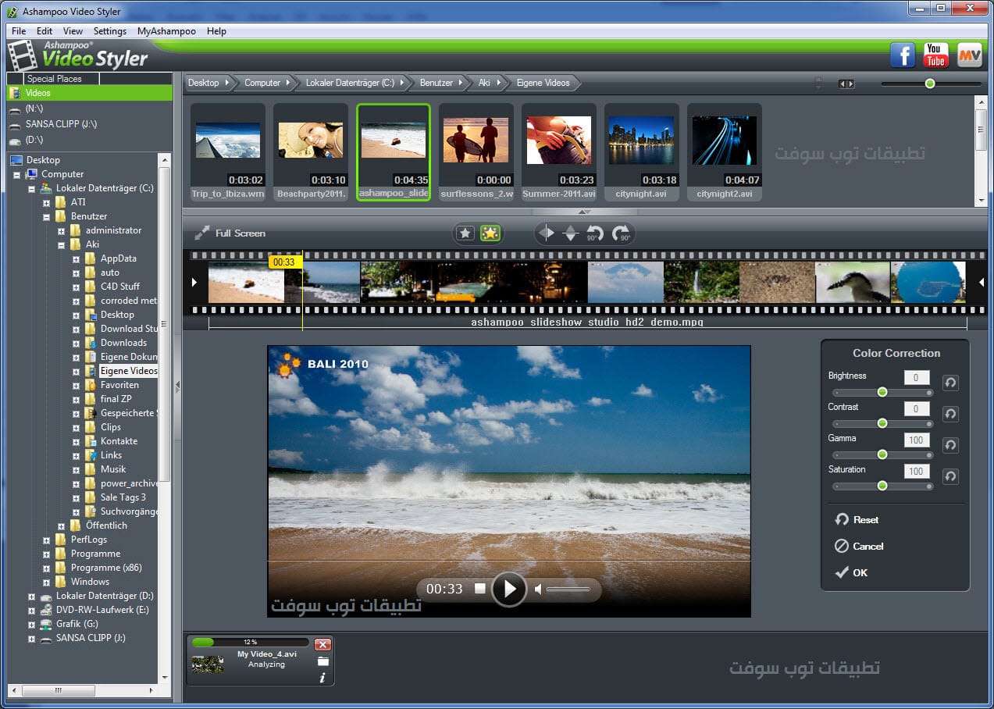Reset Brightness value icon

click(x=950, y=383)
